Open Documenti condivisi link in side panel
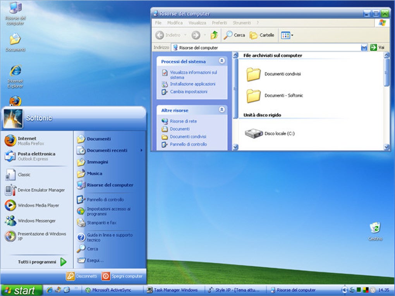This screenshot has width=395, height=296. tap(188, 137)
